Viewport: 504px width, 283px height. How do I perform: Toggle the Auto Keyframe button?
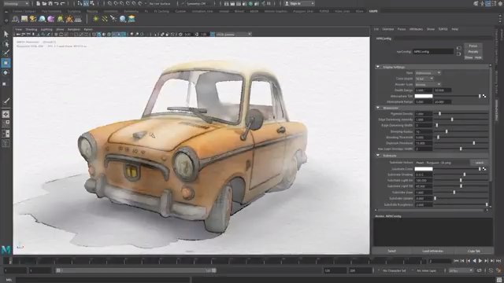tap(491, 270)
